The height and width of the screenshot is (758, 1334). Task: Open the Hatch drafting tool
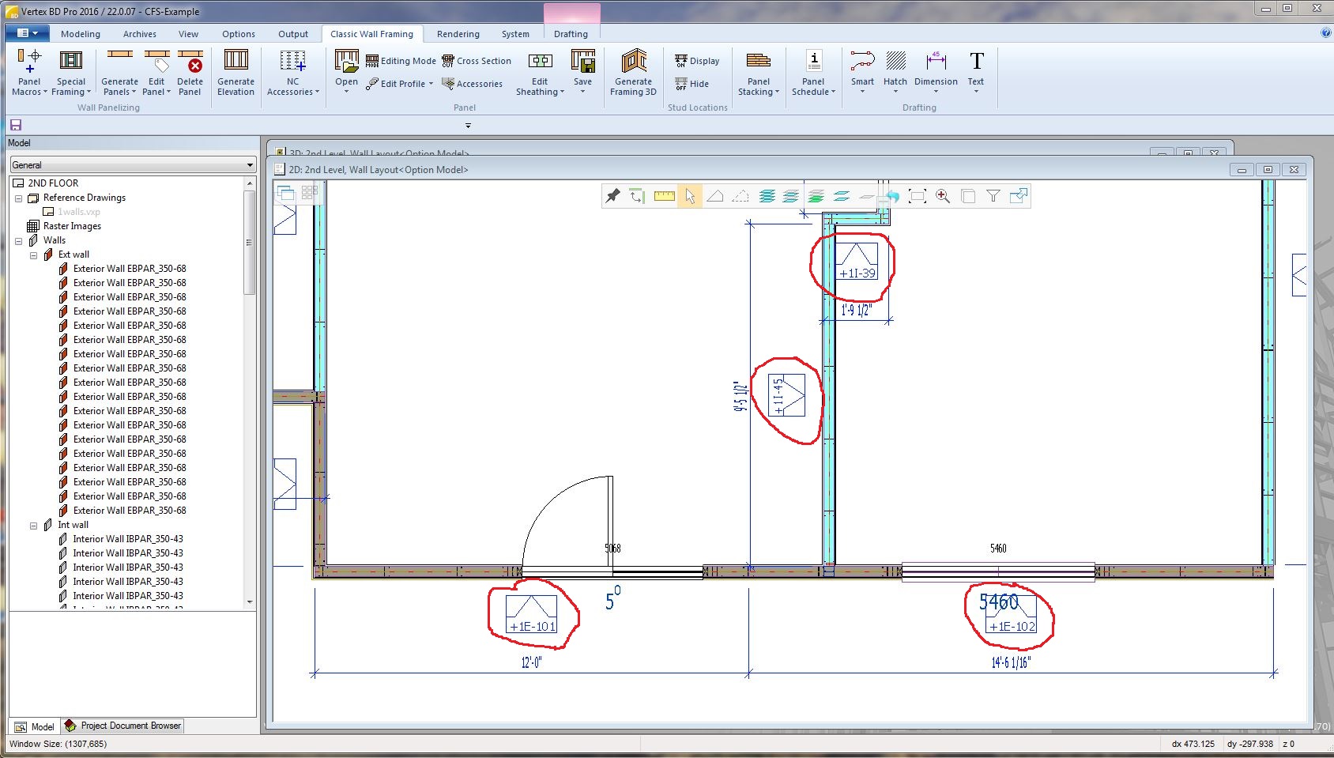(x=895, y=71)
